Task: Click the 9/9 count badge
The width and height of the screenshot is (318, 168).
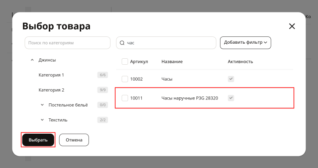Action: [103, 90]
